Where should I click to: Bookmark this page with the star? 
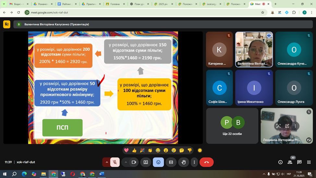[262, 13]
